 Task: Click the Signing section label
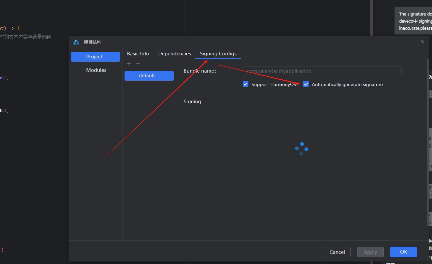click(192, 102)
